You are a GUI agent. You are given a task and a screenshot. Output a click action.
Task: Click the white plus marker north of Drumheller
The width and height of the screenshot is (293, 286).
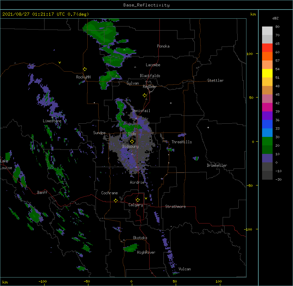[208, 127]
